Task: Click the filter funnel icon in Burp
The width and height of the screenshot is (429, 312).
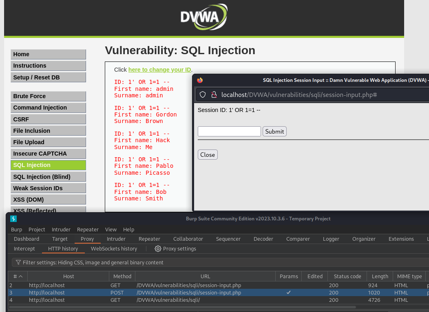Action: (x=18, y=263)
